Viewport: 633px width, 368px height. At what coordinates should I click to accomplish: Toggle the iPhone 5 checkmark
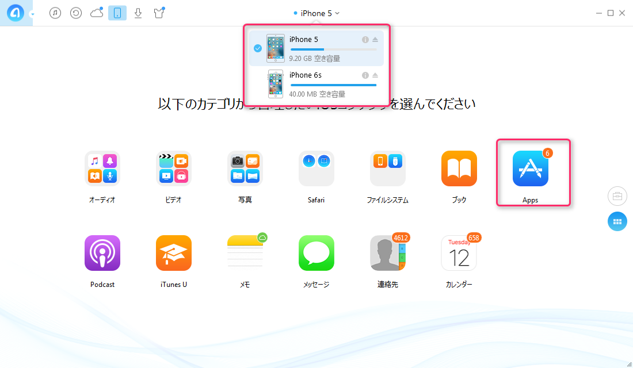(258, 48)
